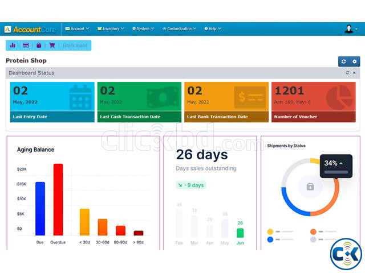Close the Dashboard Status panel
This screenshot has height=273, width=365.
pos(354,73)
